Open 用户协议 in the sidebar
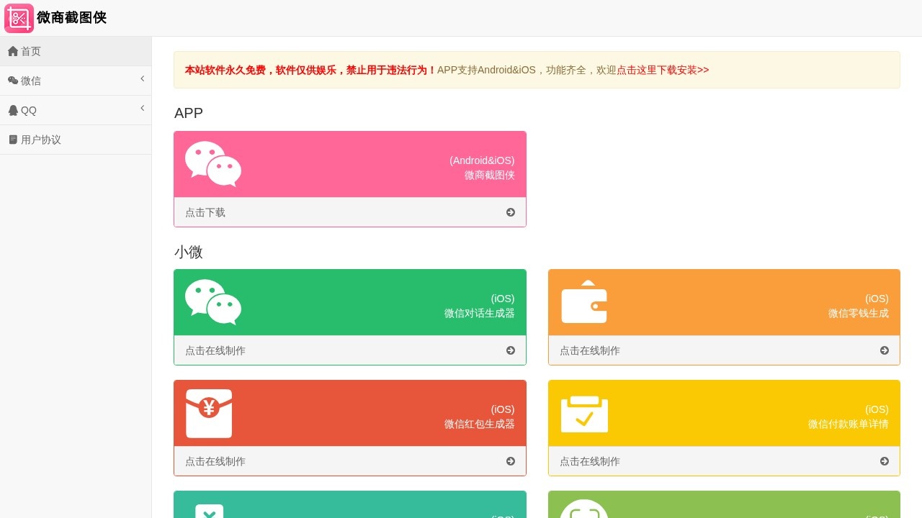The height and width of the screenshot is (518, 922). [x=41, y=140]
